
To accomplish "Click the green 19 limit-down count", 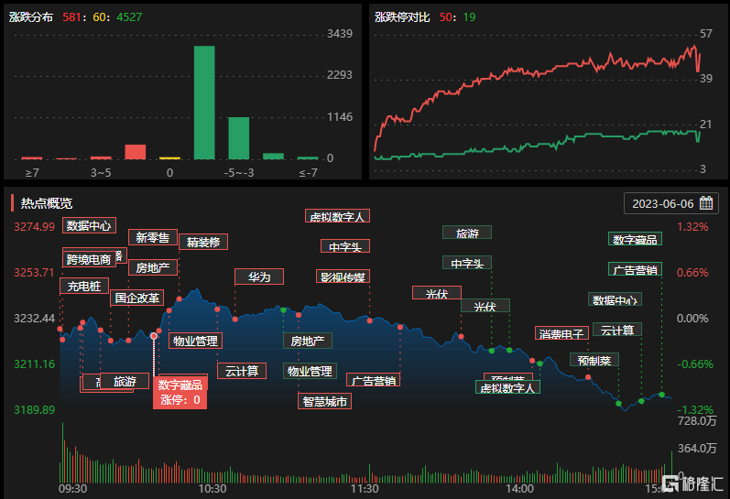I will [x=469, y=17].
